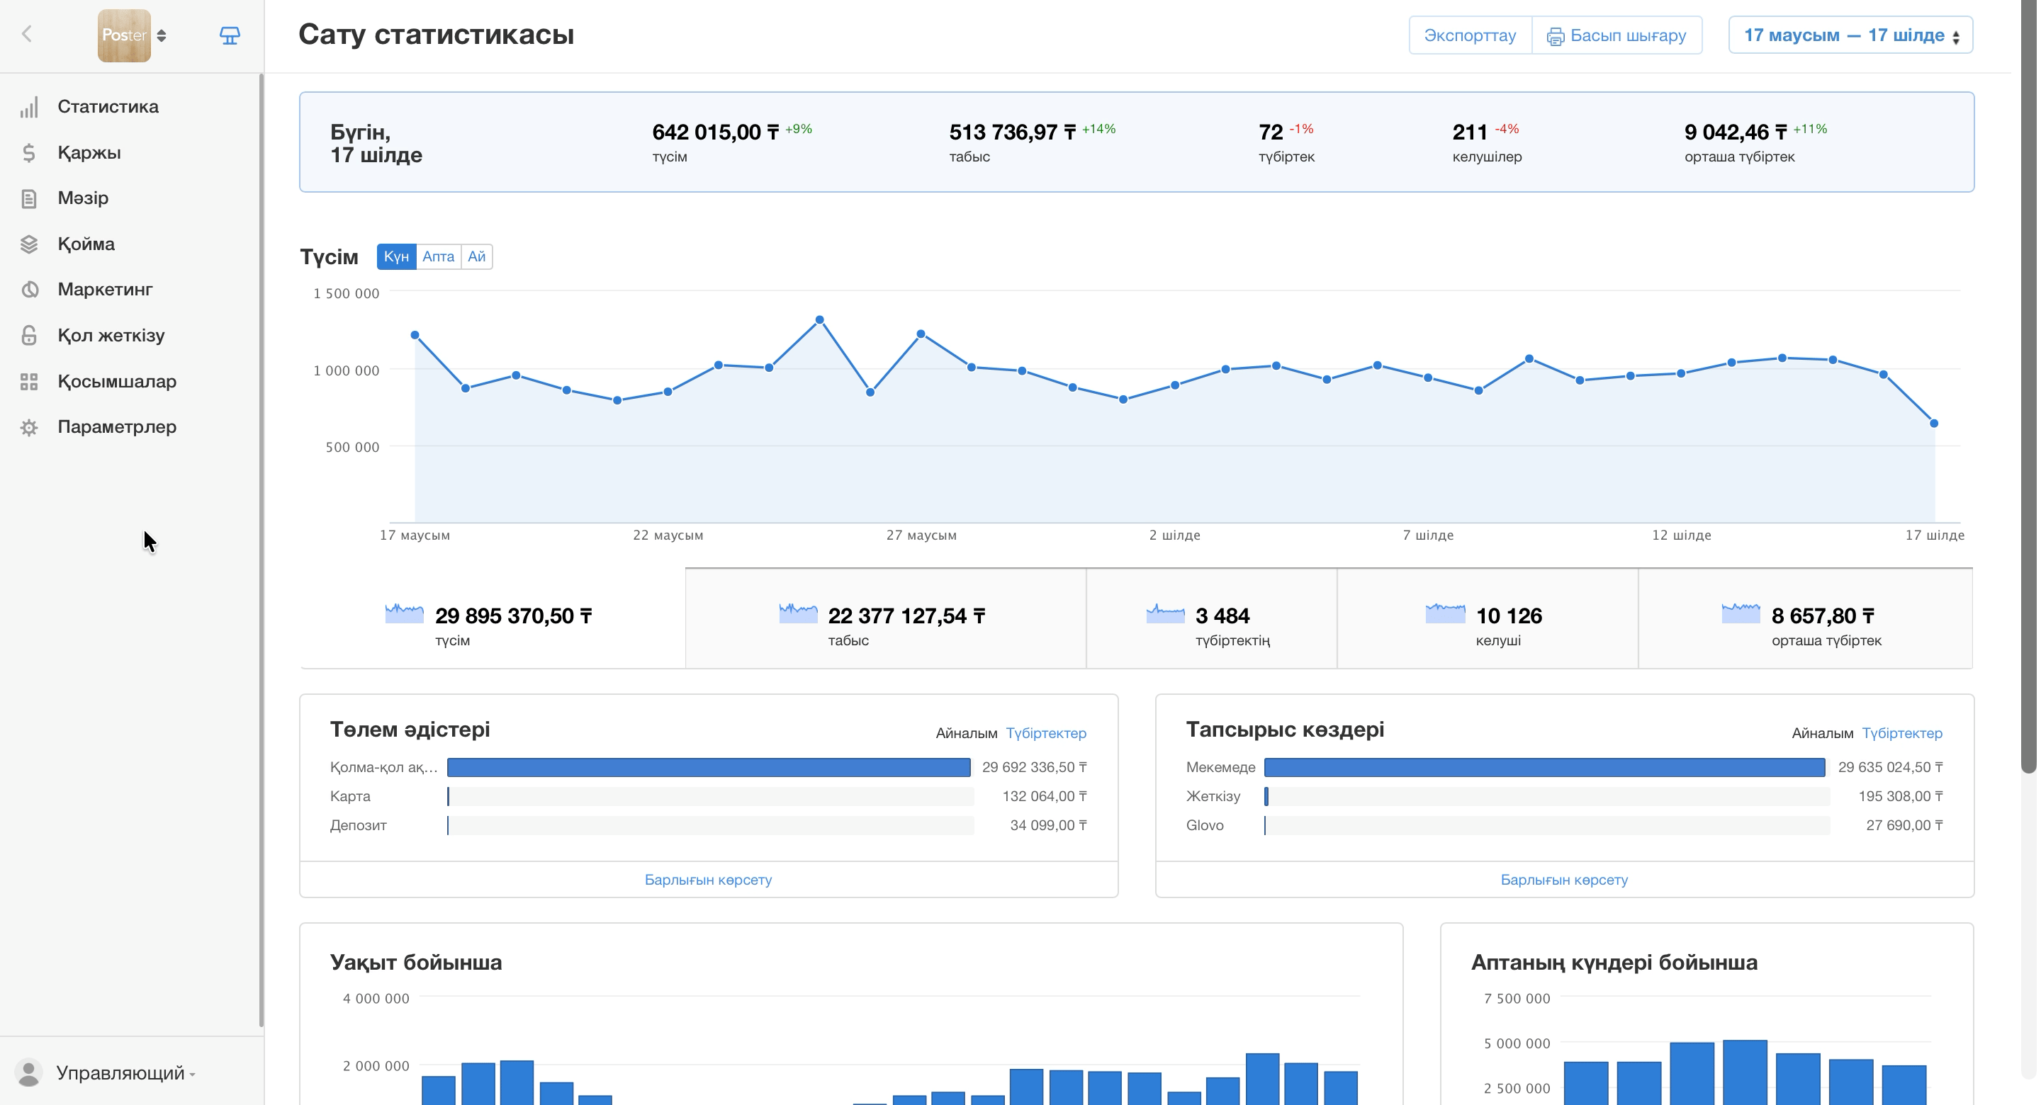This screenshot has width=2041, height=1105.
Task: Click the storefront icon in the sidebar header
Action: (x=230, y=35)
